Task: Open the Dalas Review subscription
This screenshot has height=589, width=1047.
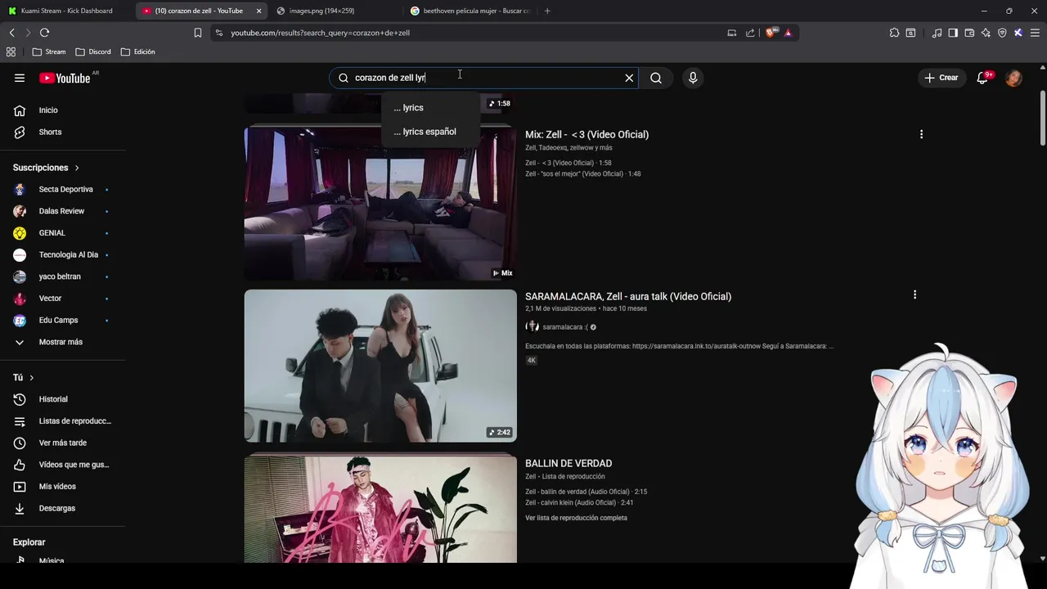Action: pyautogui.click(x=62, y=211)
